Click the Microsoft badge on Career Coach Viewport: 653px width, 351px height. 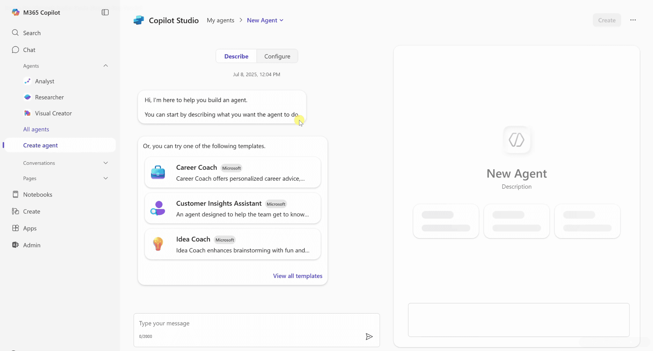point(231,168)
